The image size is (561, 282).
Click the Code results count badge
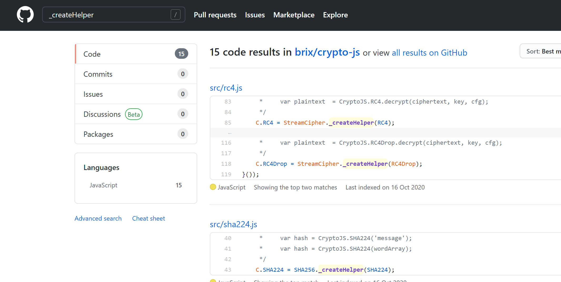(181, 54)
